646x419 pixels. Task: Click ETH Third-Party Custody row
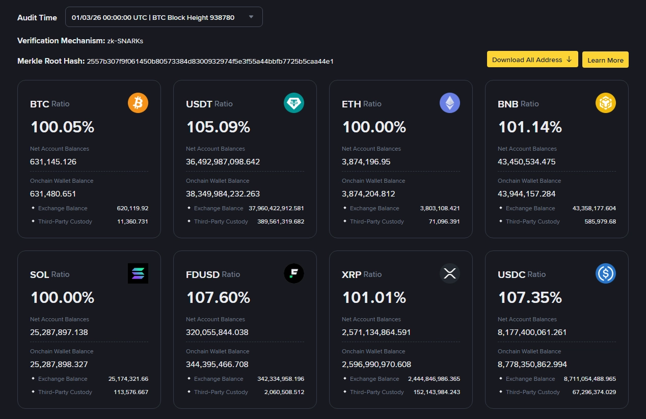click(x=400, y=221)
